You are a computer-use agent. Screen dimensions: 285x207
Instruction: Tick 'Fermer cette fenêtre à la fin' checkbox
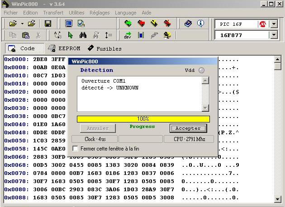pyautogui.click(x=75, y=148)
